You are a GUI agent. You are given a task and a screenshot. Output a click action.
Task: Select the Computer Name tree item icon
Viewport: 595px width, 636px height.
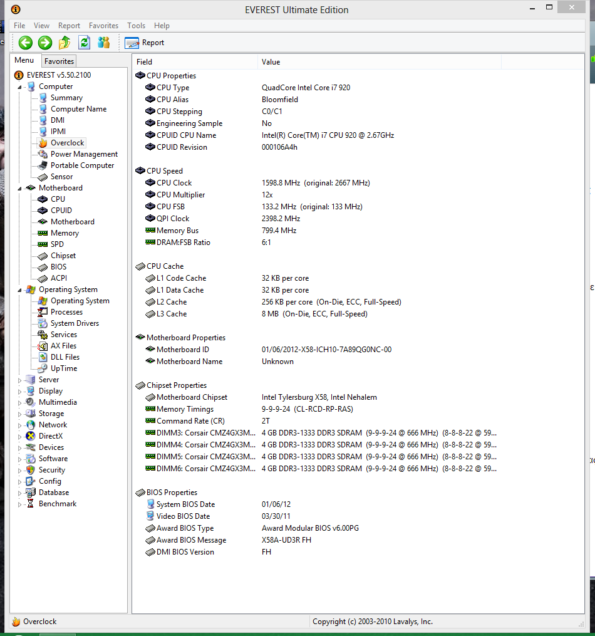(x=43, y=109)
